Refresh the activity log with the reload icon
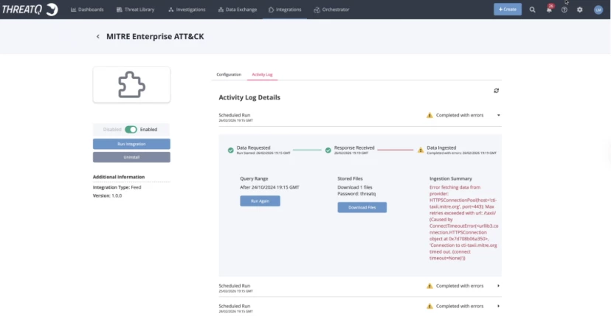Screen dimensions: 611x317 point(497,91)
